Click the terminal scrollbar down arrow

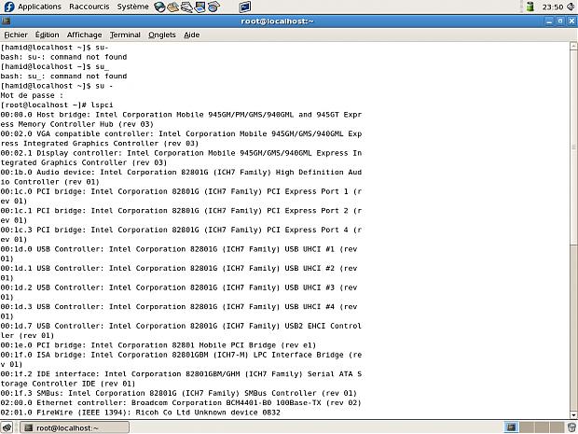pos(573,414)
